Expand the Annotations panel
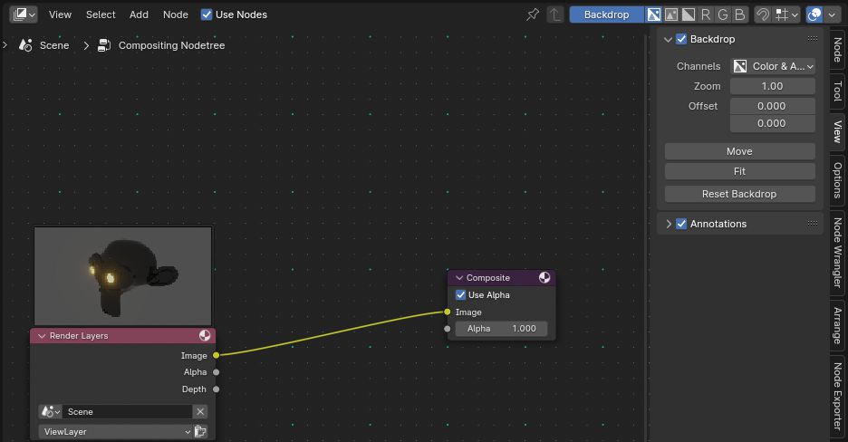This screenshot has width=848, height=442. pos(669,224)
